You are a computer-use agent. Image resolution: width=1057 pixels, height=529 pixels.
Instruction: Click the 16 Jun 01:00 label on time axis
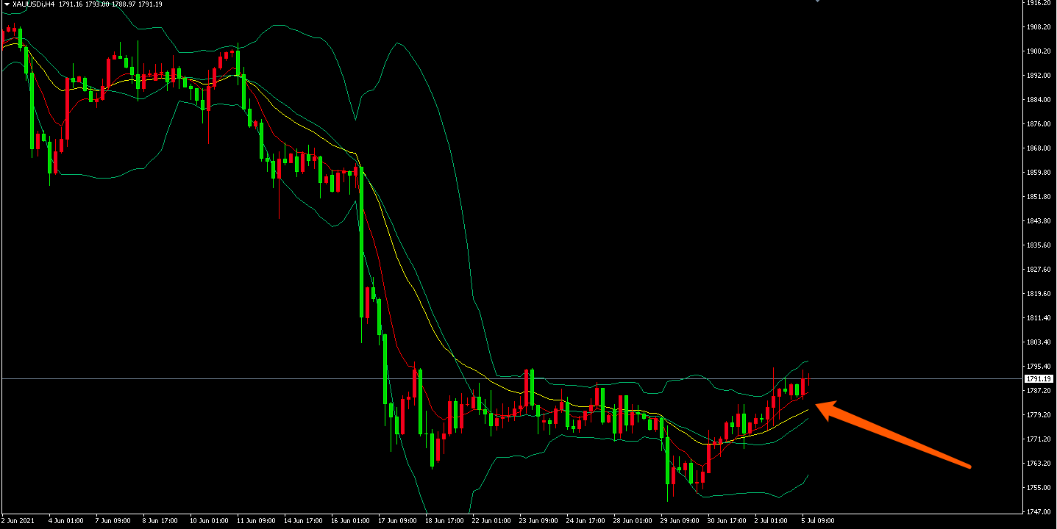tap(350, 521)
